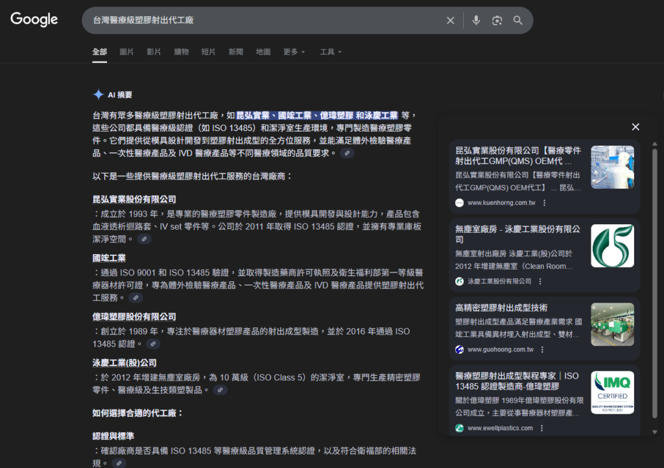Close the sources side panel
Viewport: 664px width, 468px height.
(x=635, y=127)
